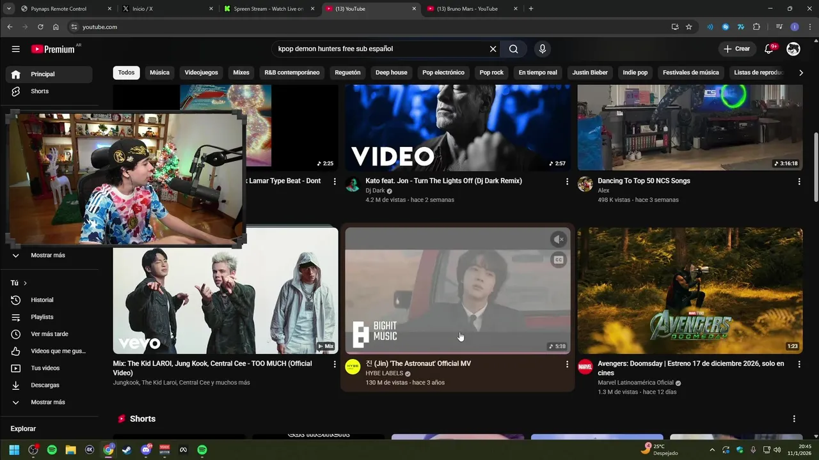Select the Pop electrónico chip
The height and width of the screenshot is (460, 819).
[443, 73]
